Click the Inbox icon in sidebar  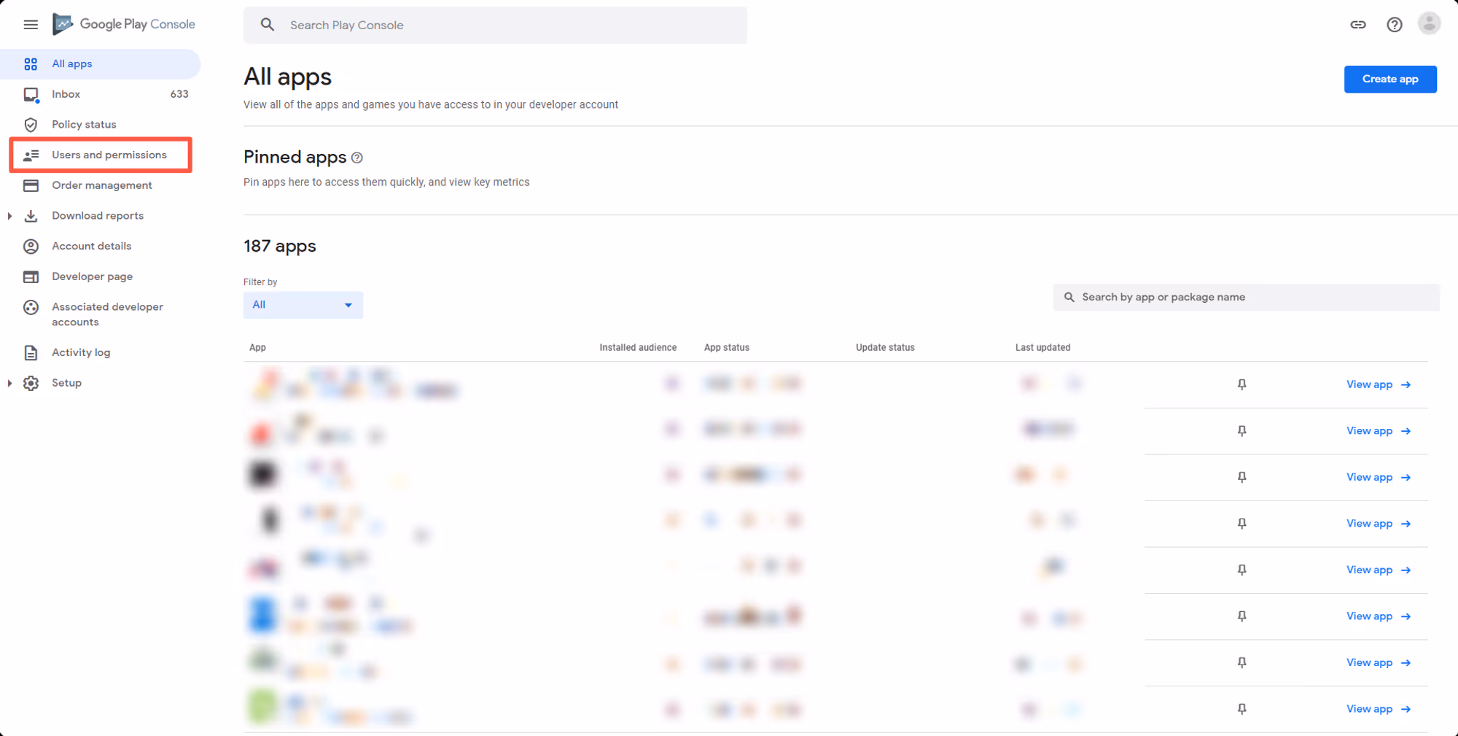[31, 95]
